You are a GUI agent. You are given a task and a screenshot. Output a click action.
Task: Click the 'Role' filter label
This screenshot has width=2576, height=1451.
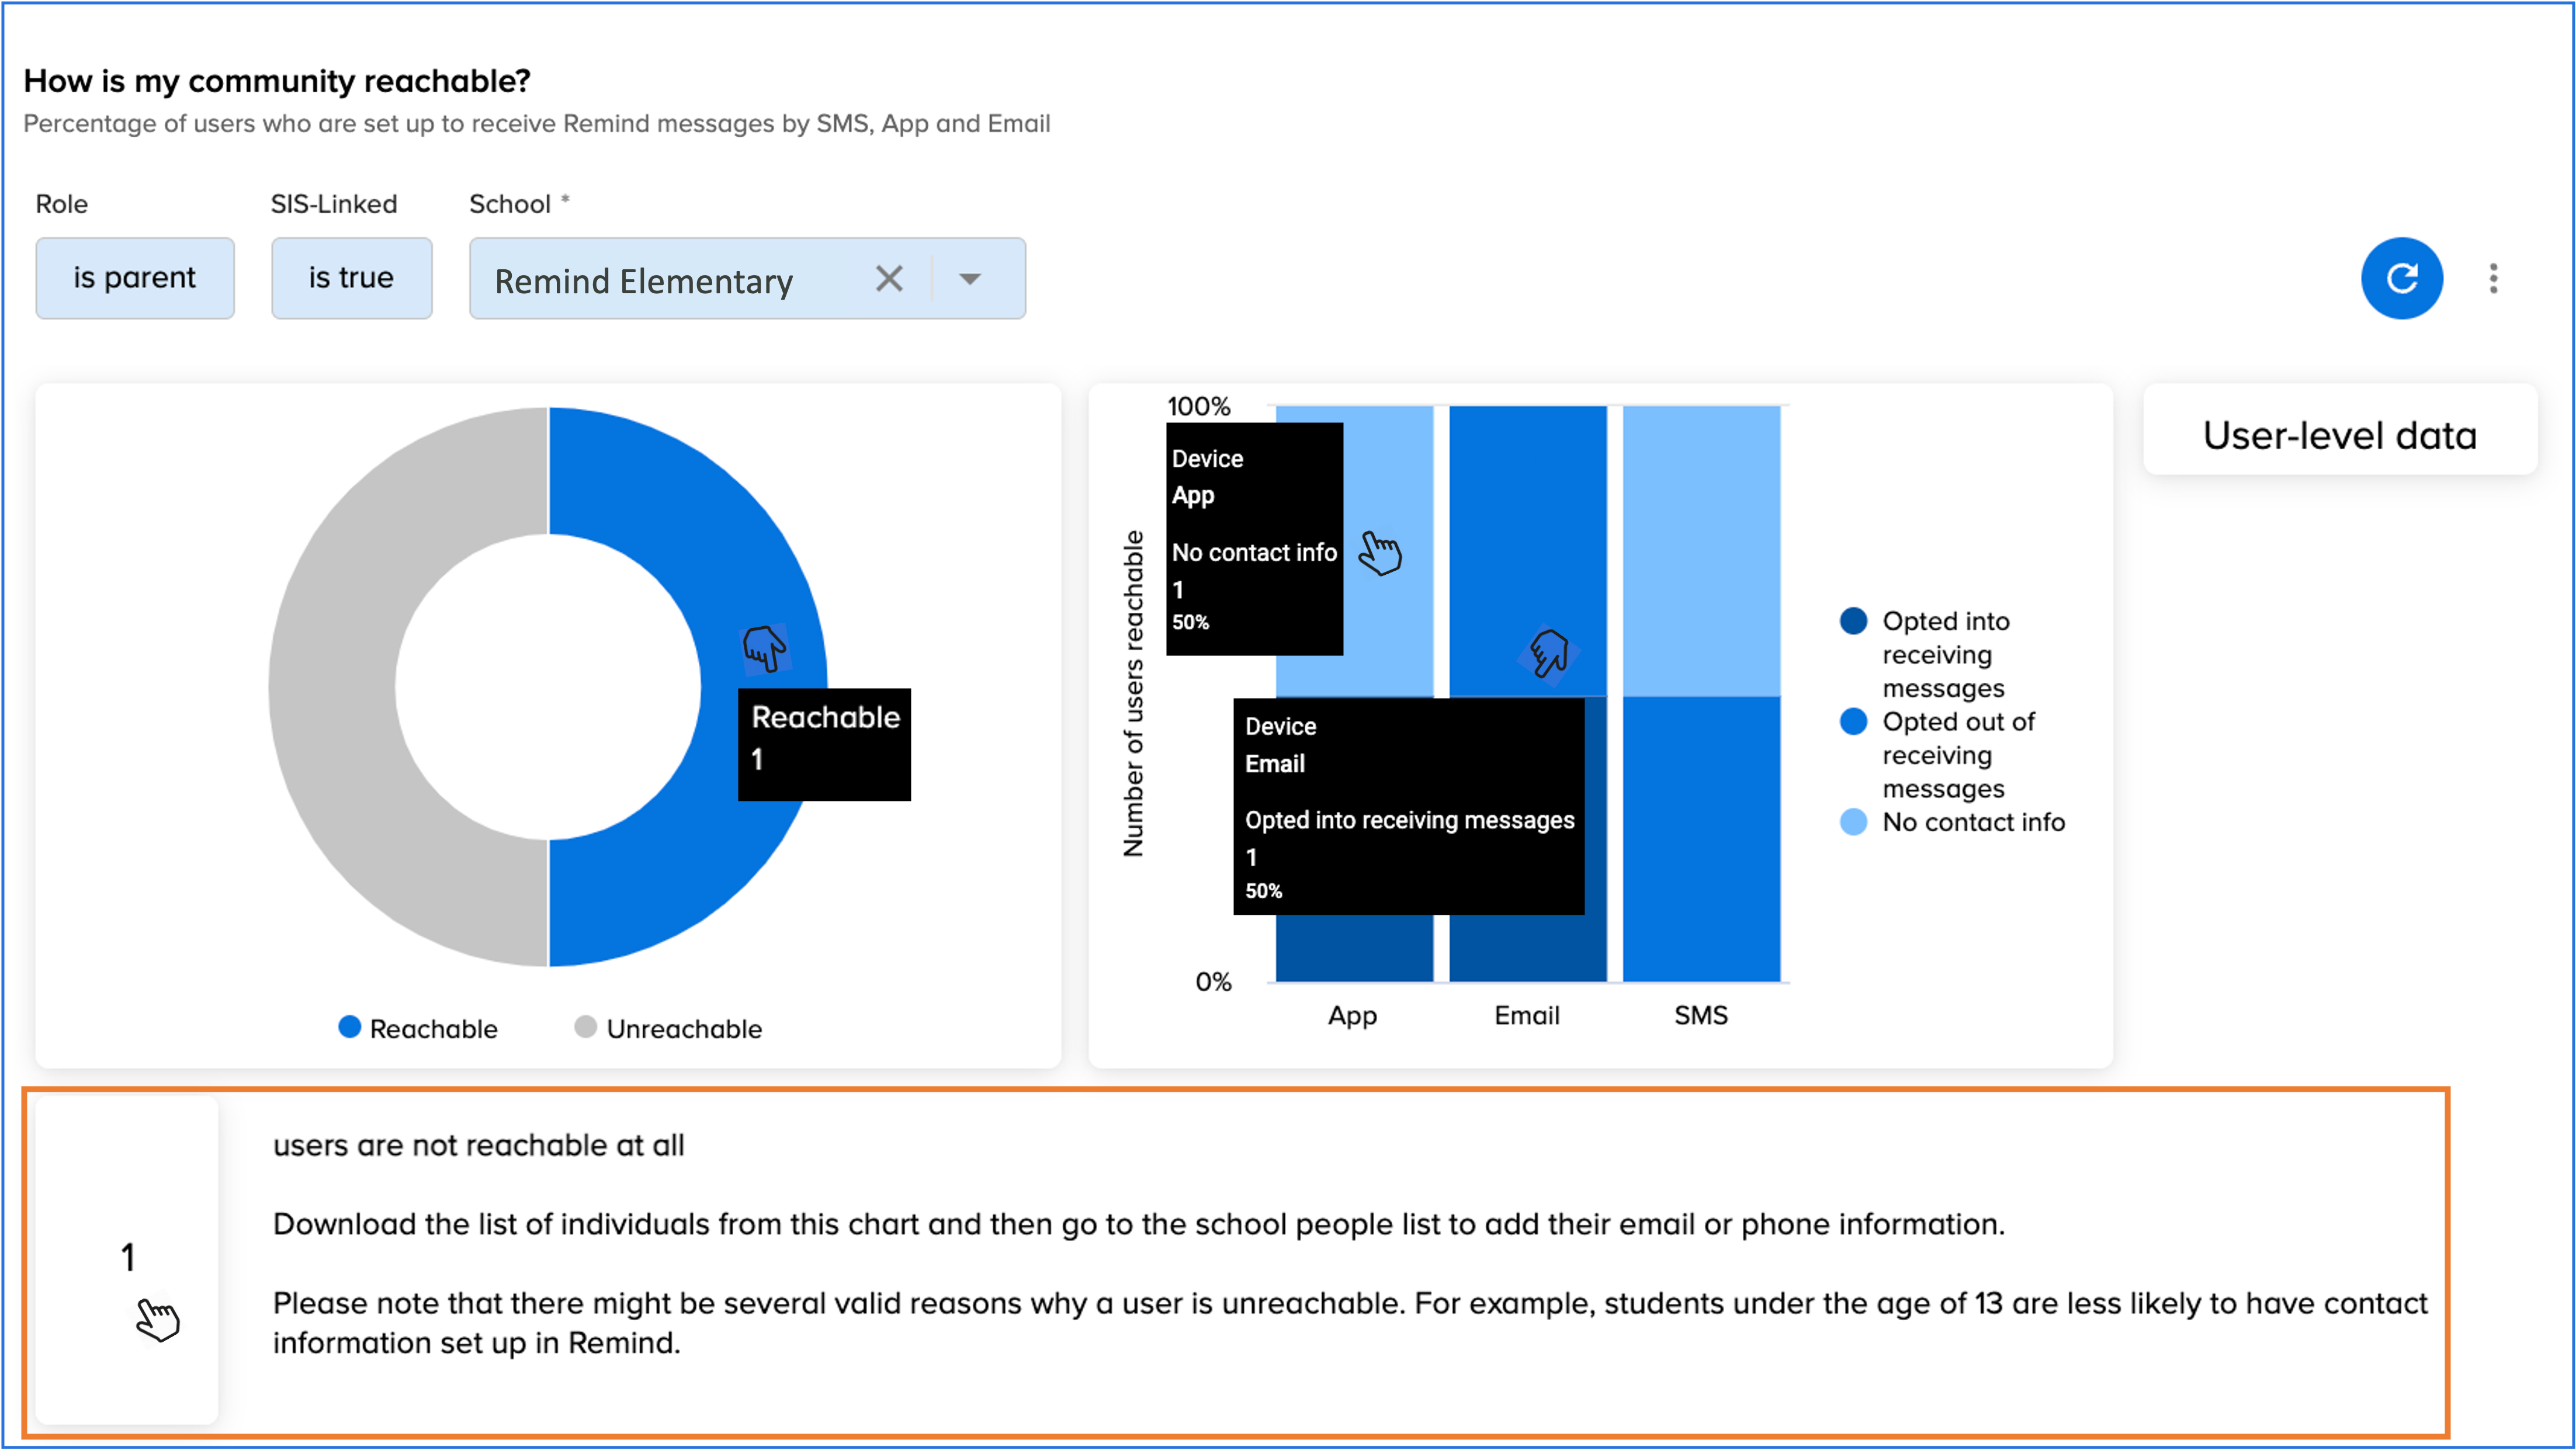coord(62,204)
